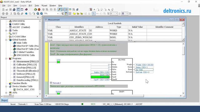Click the new file toolbar icon
This screenshot has height=112, width=200.
[x=3, y=10]
